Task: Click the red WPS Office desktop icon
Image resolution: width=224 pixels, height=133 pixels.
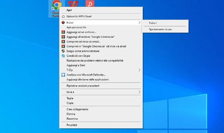Action: pyautogui.click(x=73, y=4)
